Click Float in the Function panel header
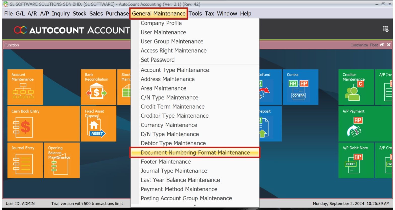Viewport: 395px width, 210px height. (374, 45)
